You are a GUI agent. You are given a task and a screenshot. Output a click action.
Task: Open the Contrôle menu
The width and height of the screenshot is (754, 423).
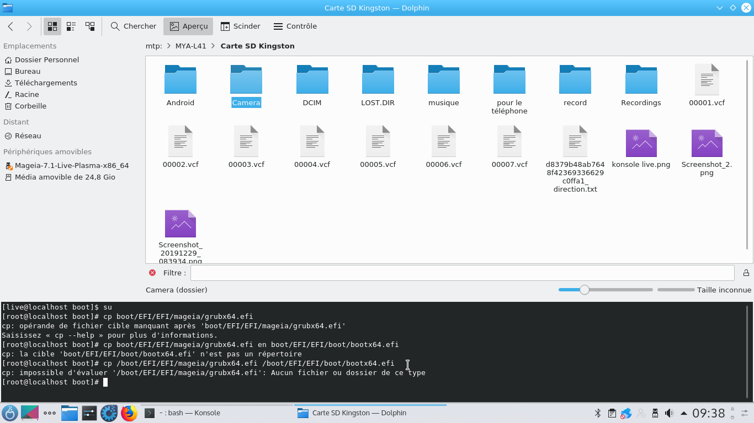pos(295,26)
